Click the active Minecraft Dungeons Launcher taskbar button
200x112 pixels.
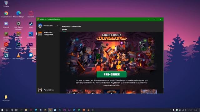pos(50,110)
